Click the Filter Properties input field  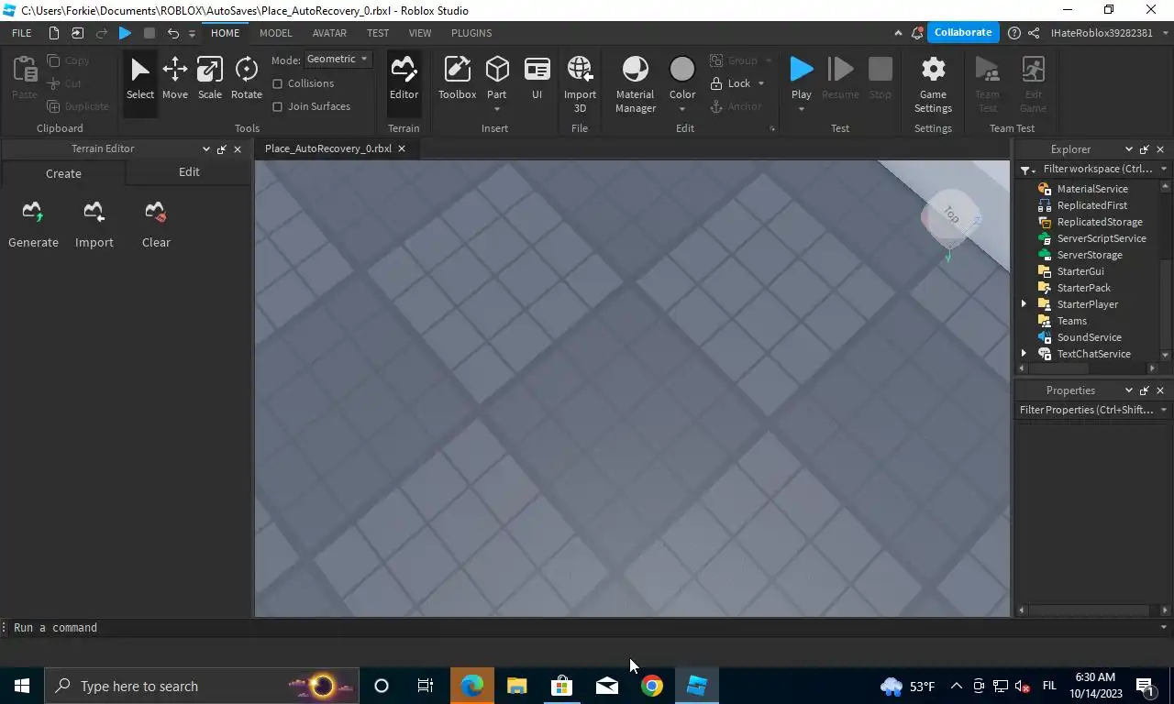(1087, 410)
